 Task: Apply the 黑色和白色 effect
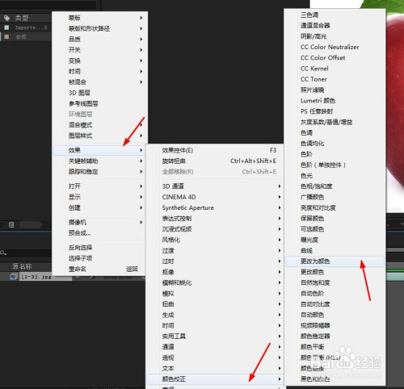(335, 379)
